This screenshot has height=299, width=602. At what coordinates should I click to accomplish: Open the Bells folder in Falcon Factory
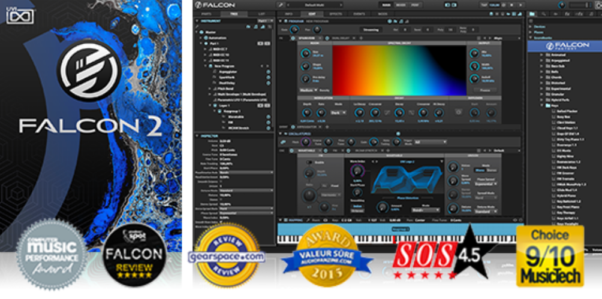[x=553, y=72]
